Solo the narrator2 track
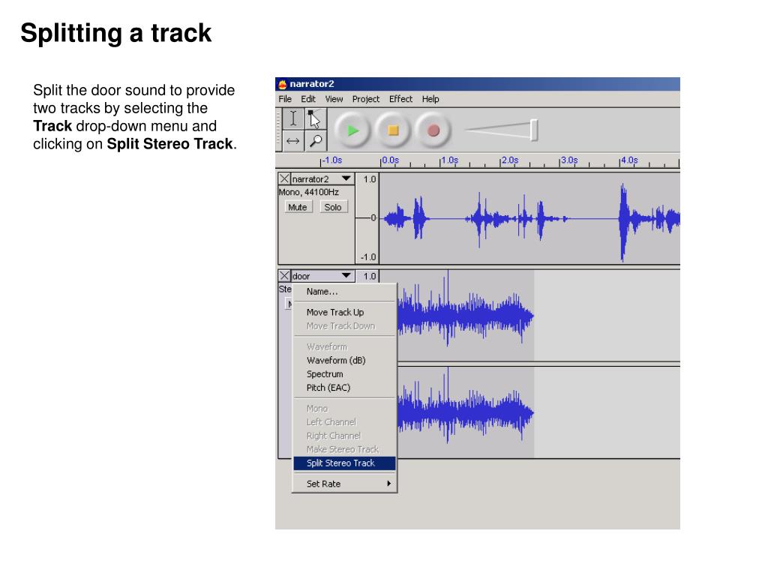The height and width of the screenshot is (576, 768). coord(332,207)
